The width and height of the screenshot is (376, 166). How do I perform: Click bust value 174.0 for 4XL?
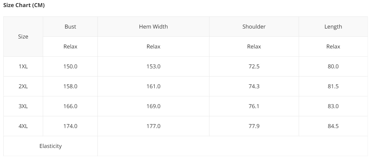[x=70, y=126]
